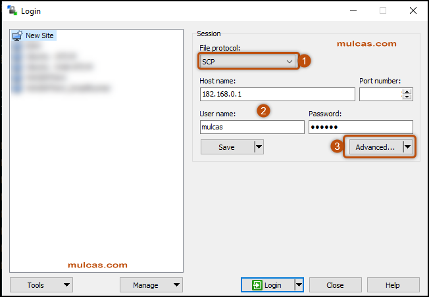Open the File protocol SCP dropdown
Screen dimensions: 429x297
(x=249, y=61)
